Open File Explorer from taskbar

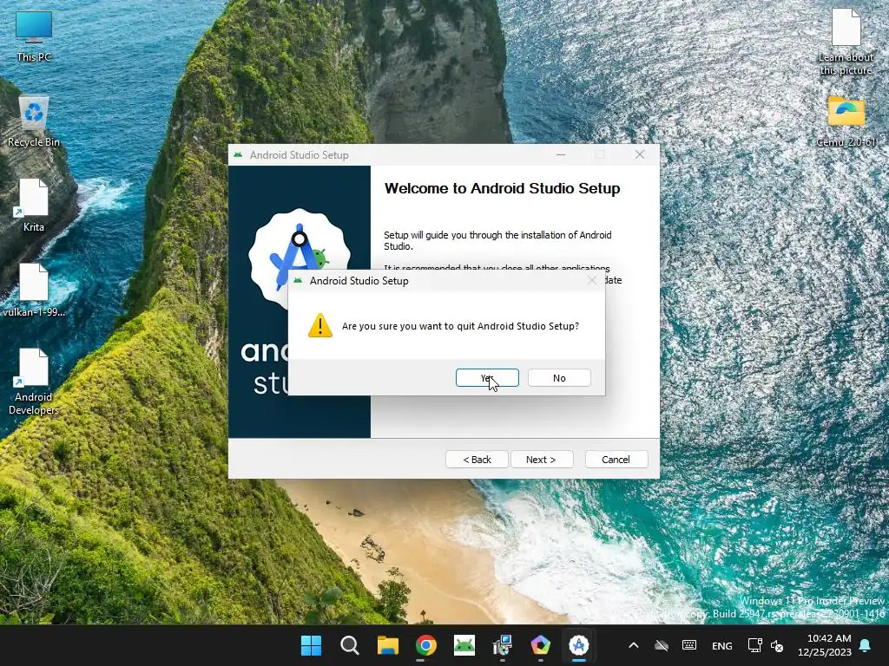[388, 645]
